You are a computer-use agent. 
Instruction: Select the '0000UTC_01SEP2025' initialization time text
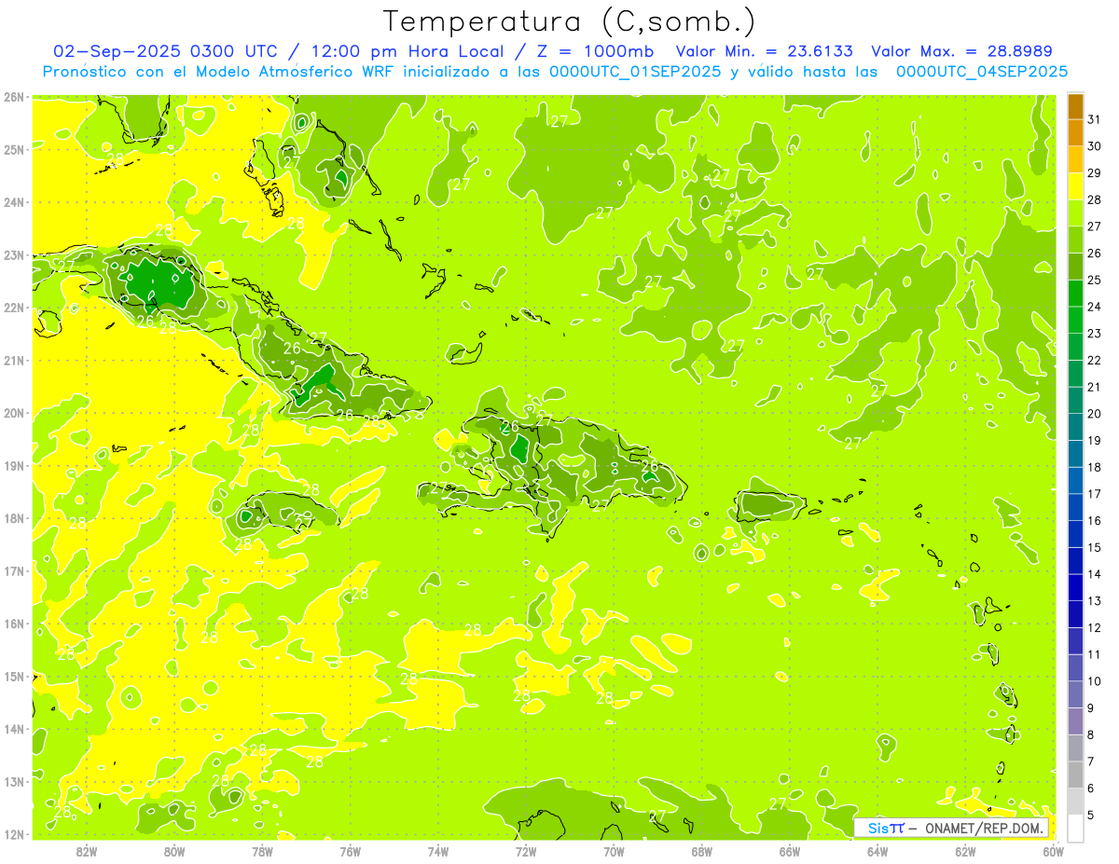(x=635, y=72)
